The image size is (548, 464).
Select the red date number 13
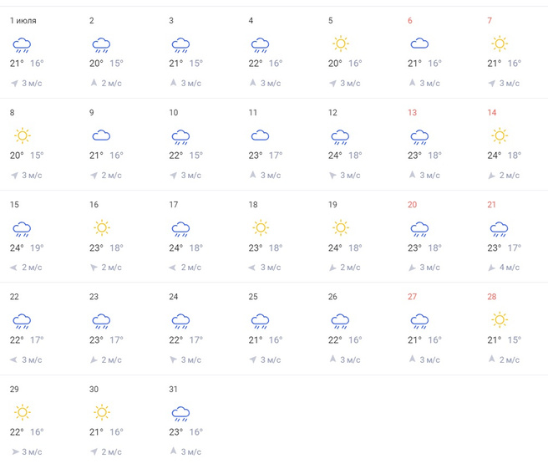pos(412,112)
